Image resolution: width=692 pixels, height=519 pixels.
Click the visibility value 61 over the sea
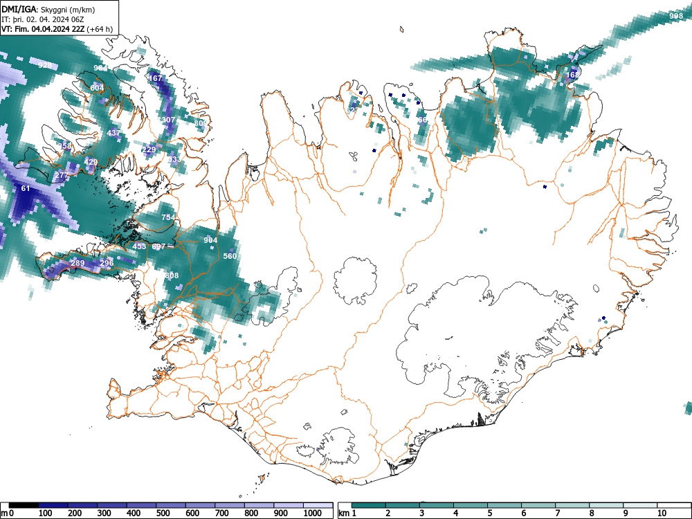click(x=26, y=188)
